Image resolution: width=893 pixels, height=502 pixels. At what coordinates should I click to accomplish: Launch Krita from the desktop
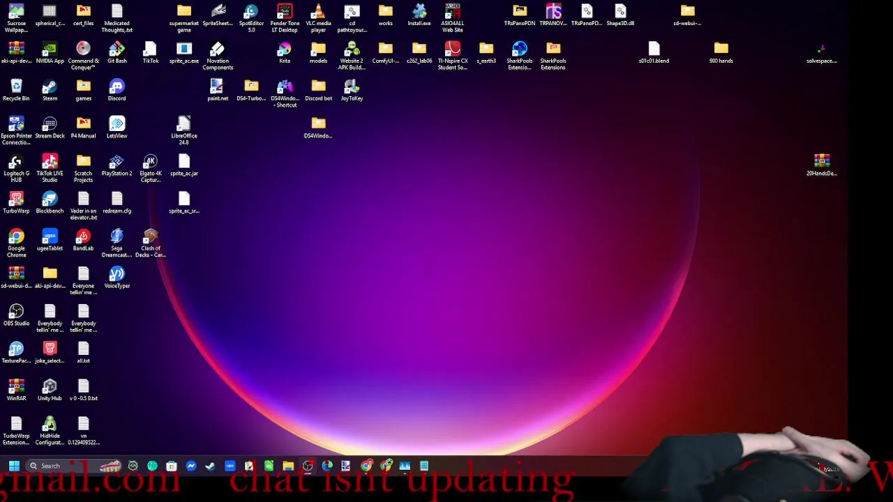285,52
